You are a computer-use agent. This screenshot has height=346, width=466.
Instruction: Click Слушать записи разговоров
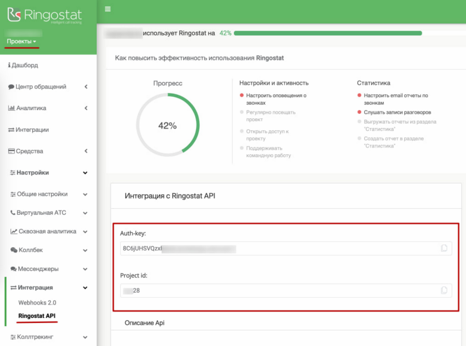(x=397, y=112)
